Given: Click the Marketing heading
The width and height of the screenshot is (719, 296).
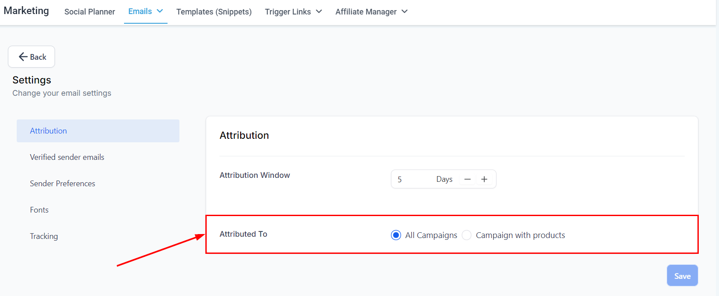Looking at the screenshot, I should (26, 11).
